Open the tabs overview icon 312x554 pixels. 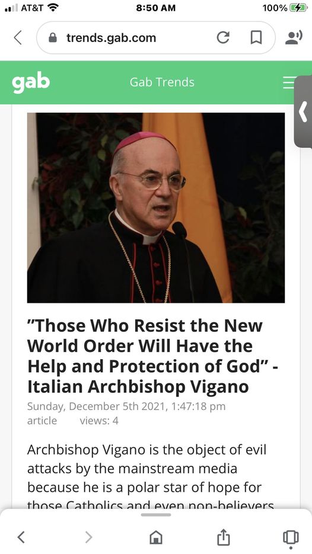coord(291,538)
